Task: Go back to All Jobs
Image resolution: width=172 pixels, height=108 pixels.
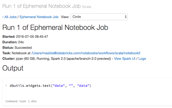Action: [x=9, y=17]
